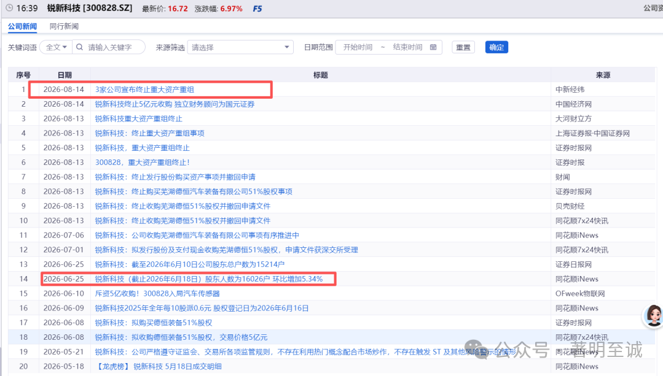Click date cell 2026-05-21

click(64, 351)
